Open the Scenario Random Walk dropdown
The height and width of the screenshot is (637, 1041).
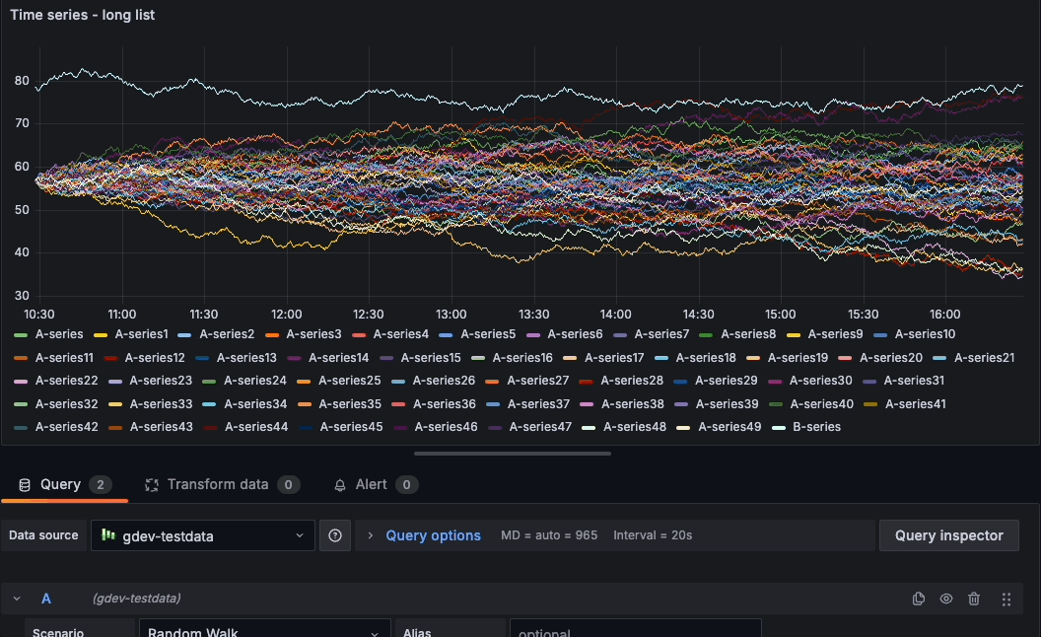pos(263,631)
